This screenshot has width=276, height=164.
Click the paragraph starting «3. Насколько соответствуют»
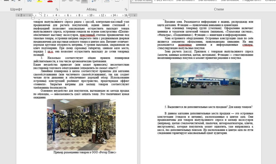coord(81,59)
